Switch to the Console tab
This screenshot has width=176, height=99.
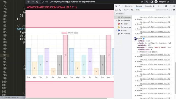pos(139,6)
